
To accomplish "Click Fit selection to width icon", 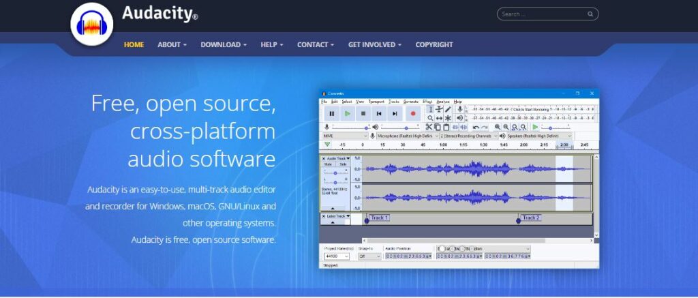I will 515,128.
